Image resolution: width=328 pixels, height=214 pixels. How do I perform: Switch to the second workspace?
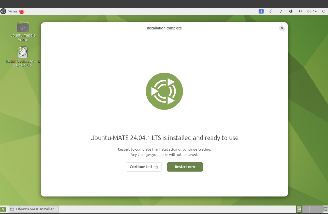pyautogui.click(x=306, y=209)
